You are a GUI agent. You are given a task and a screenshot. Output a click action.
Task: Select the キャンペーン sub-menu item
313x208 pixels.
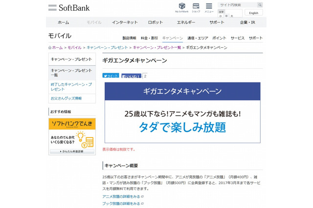(173, 38)
